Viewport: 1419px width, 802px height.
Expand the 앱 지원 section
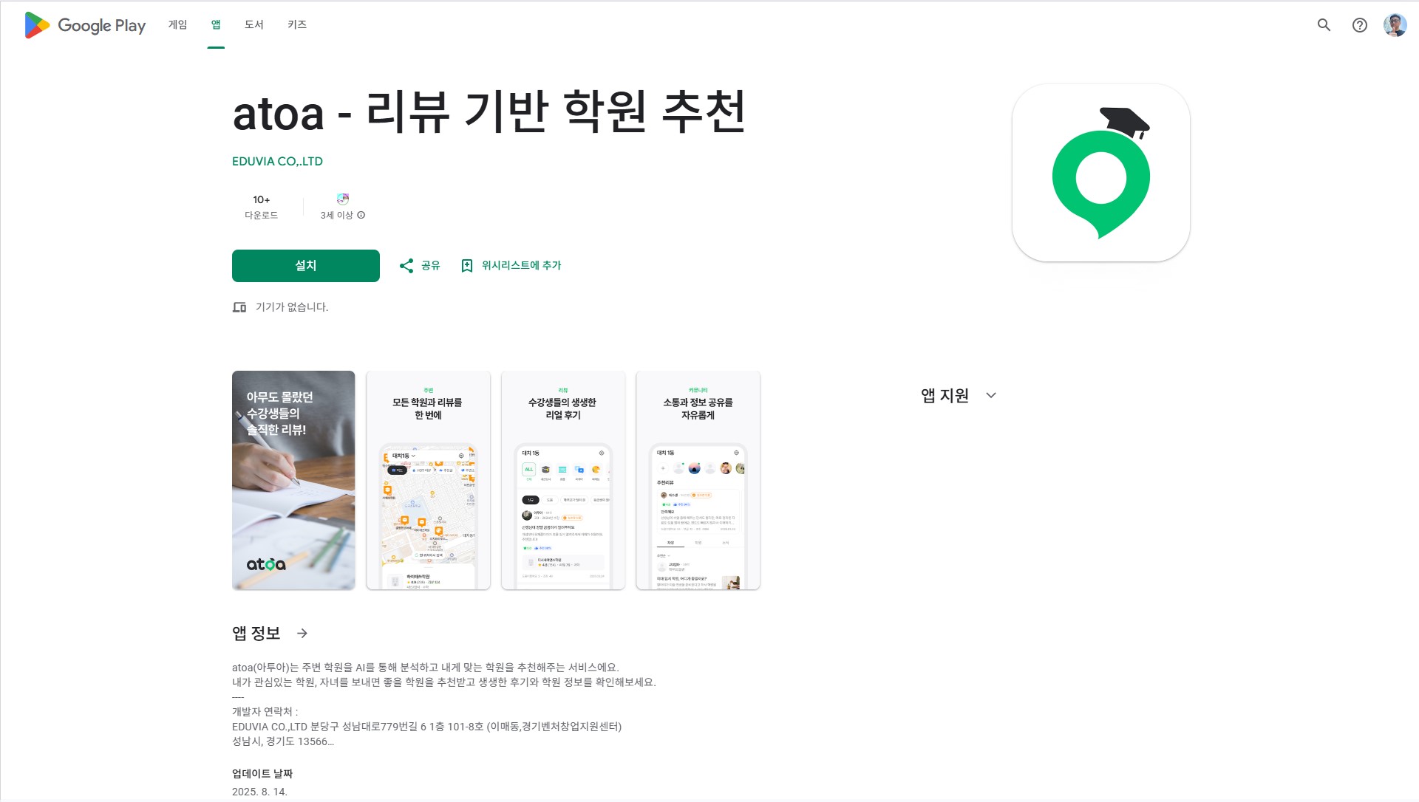(x=991, y=396)
